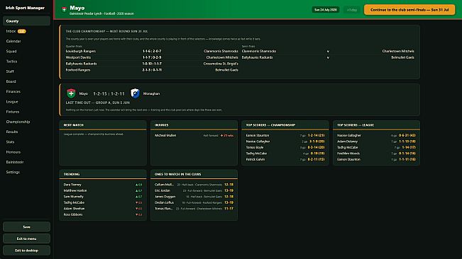Click the red down arrow for Tadhg McCabe in Trending
This screenshot has height=259, width=462.
[x=136, y=202]
